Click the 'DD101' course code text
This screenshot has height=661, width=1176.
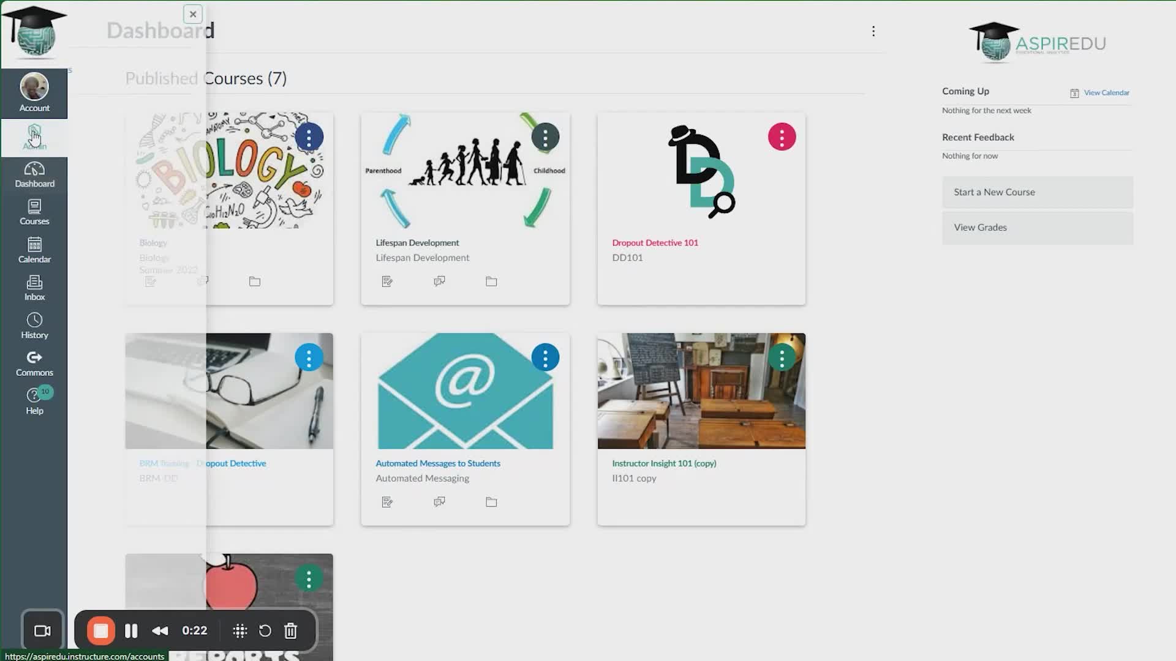(x=627, y=258)
